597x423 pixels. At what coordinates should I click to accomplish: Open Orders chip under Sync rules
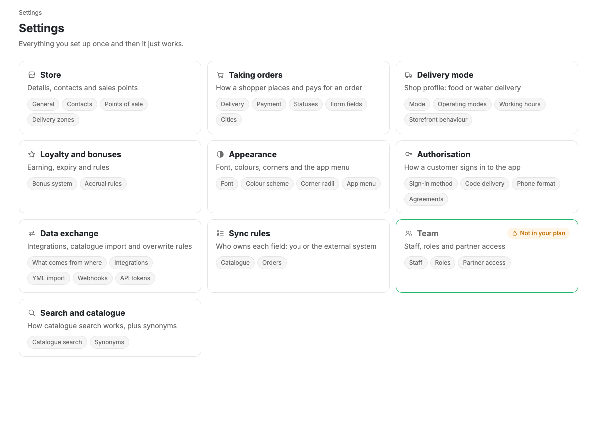point(272,263)
